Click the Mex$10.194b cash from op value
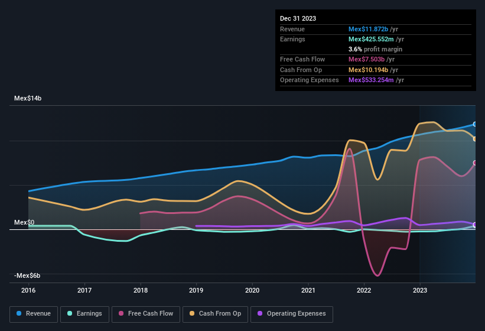The image size is (485, 331). 368,70
